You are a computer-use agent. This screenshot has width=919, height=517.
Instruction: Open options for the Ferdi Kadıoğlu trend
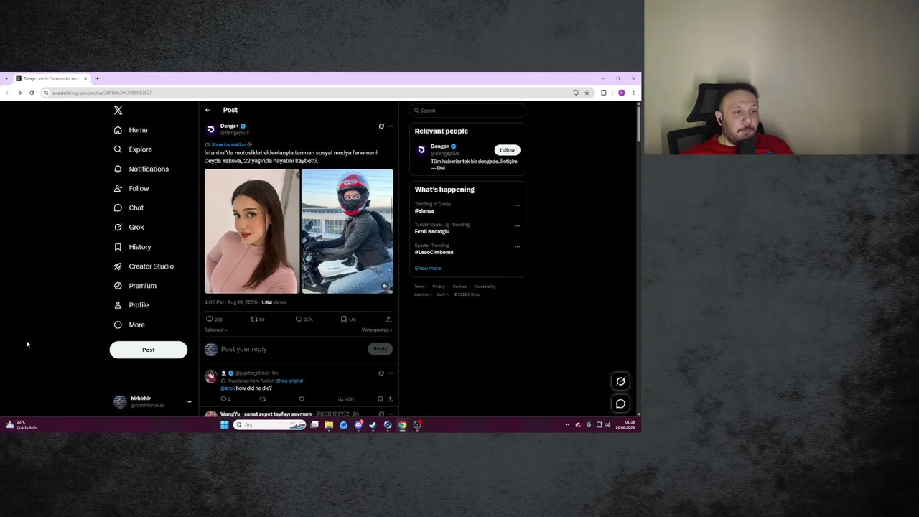[x=517, y=226]
